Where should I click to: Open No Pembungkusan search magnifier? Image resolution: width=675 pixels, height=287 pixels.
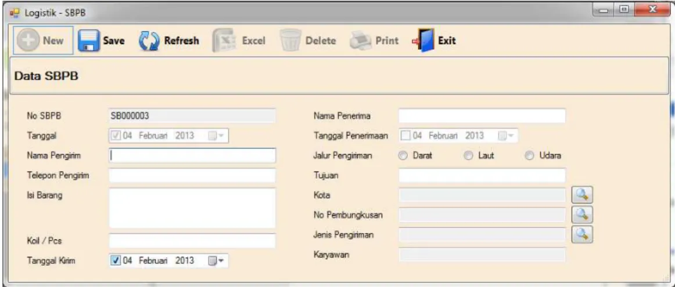(x=582, y=214)
